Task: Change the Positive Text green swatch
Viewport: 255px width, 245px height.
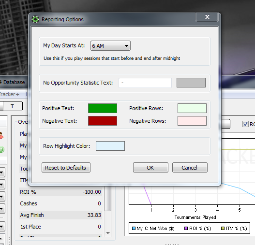Action: (x=103, y=108)
